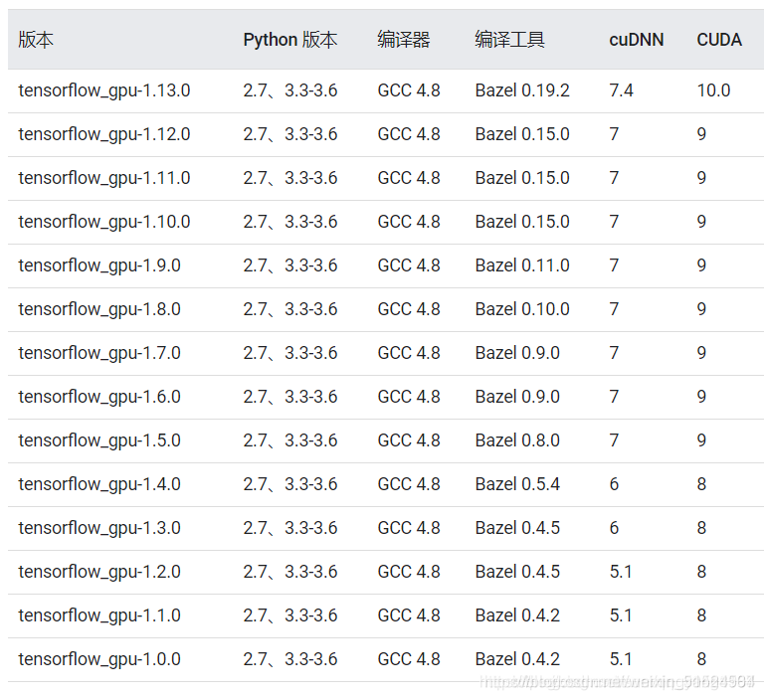Click Python 2.7、3.3-3.6 in the 1.13.0 row

(290, 90)
